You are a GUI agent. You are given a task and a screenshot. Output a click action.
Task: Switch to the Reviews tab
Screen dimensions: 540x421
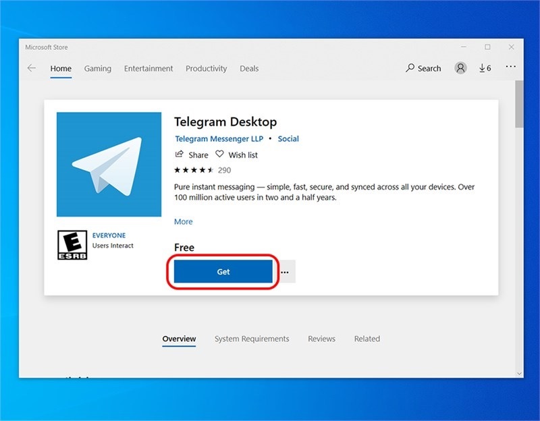click(x=321, y=339)
